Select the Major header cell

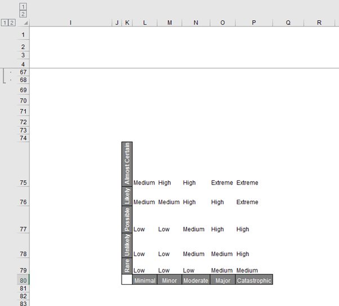click(222, 280)
